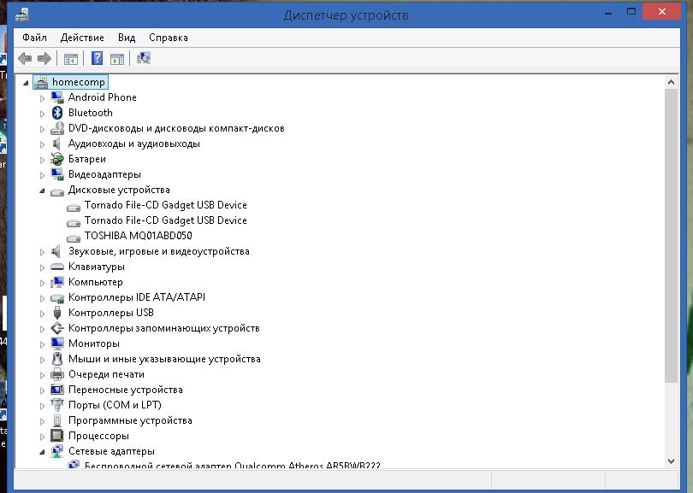693x493 pixels.
Task: Click the Help icon in toolbar
Action: click(x=97, y=58)
